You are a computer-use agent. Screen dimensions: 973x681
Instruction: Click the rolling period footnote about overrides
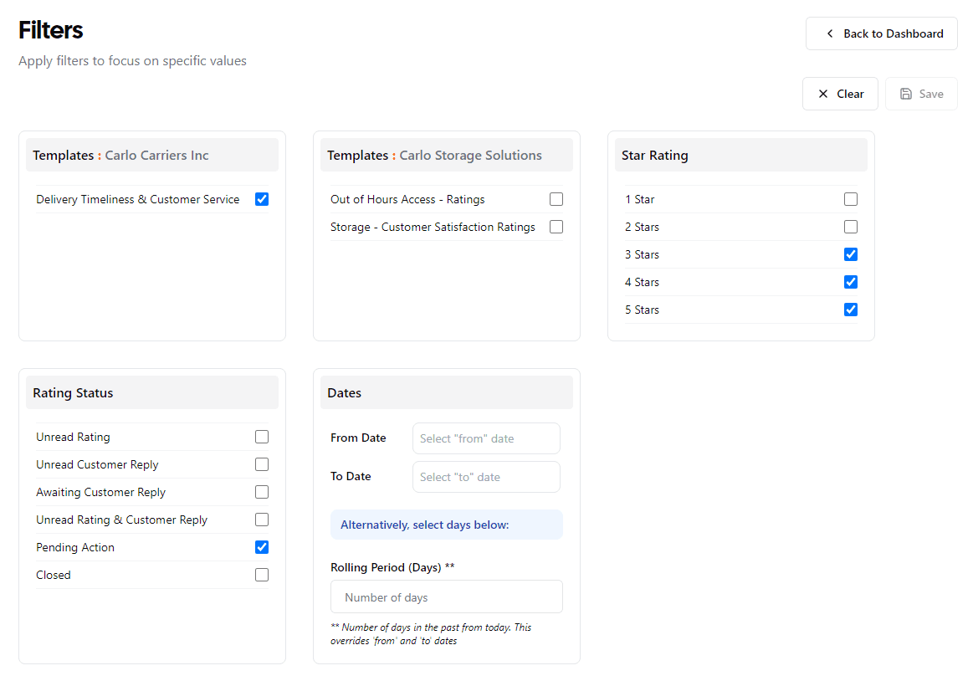pos(431,634)
